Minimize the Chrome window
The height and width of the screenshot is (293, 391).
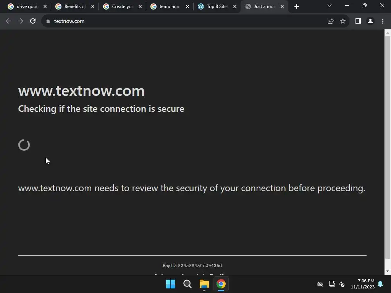[347, 5]
